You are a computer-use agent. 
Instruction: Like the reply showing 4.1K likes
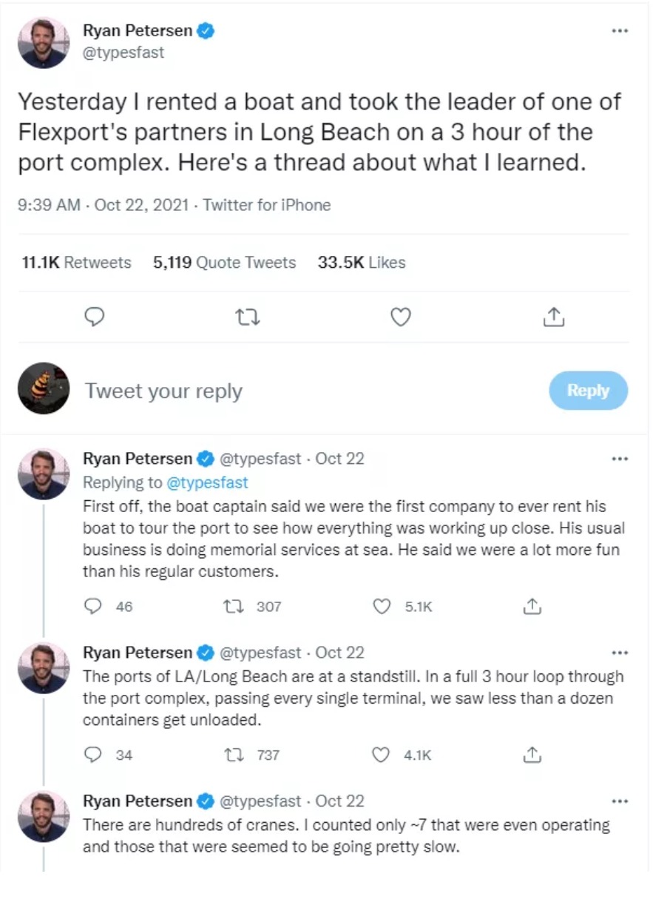tap(381, 755)
